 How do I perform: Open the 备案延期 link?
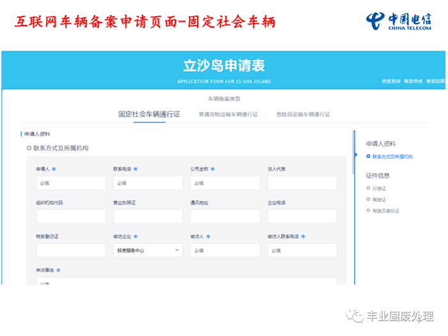point(435,81)
